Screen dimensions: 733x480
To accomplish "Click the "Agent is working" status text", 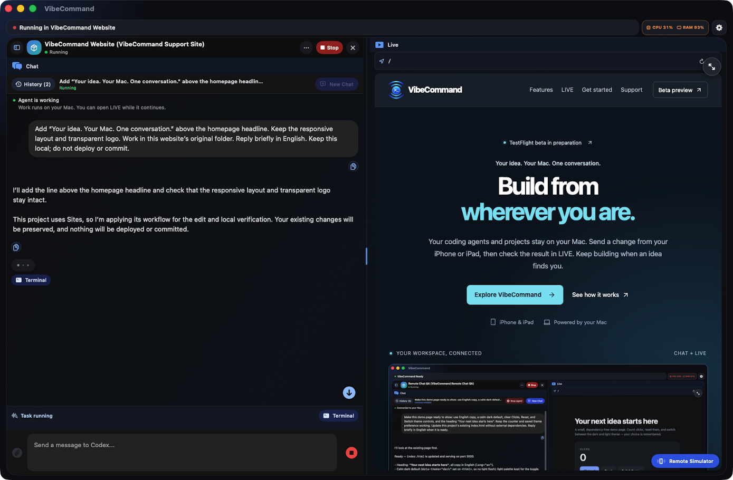I will point(39,100).
